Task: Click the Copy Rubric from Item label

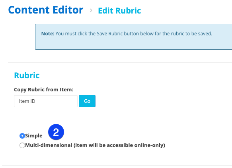Action: point(44,90)
